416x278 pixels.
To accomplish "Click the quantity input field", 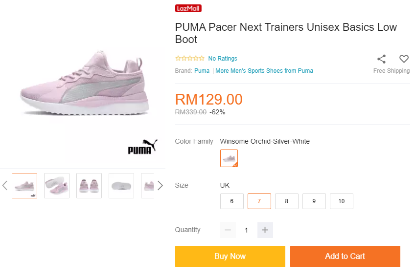I will (x=247, y=230).
